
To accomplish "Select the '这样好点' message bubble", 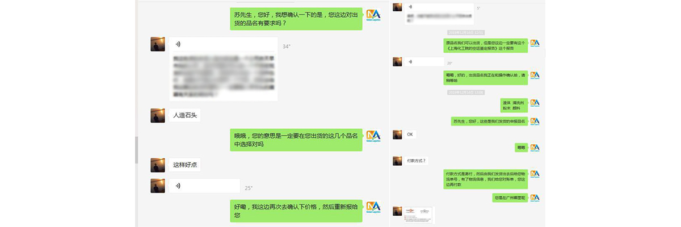I will [x=184, y=165].
